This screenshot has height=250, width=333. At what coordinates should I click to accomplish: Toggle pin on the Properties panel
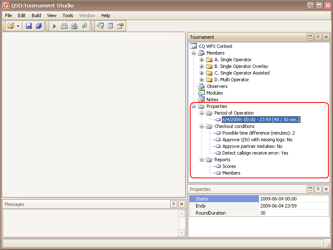318,189
